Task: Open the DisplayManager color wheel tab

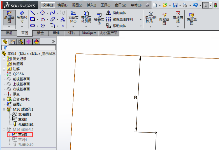Action: click(x=36, y=41)
